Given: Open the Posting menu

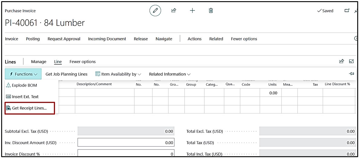Looking at the screenshot, I should point(33,39).
